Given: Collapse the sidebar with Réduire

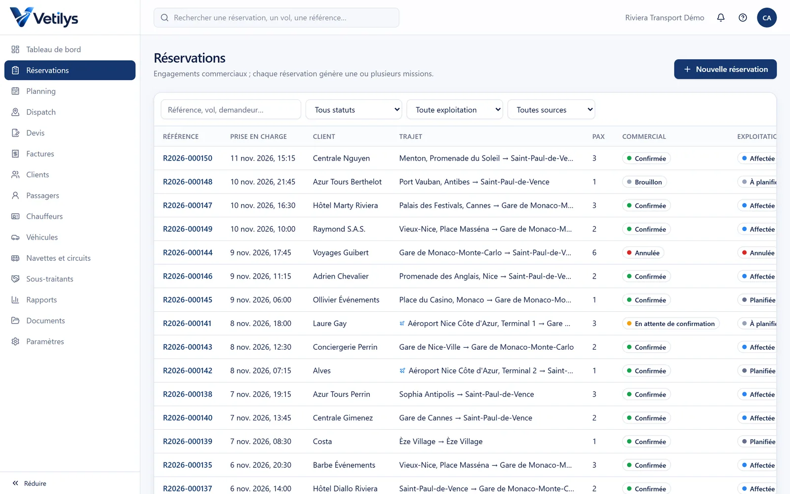Looking at the screenshot, I should [x=30, y=483].
